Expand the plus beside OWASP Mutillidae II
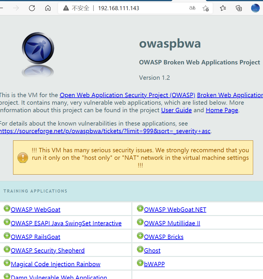263x279 pixels. [x=140, y=222]
